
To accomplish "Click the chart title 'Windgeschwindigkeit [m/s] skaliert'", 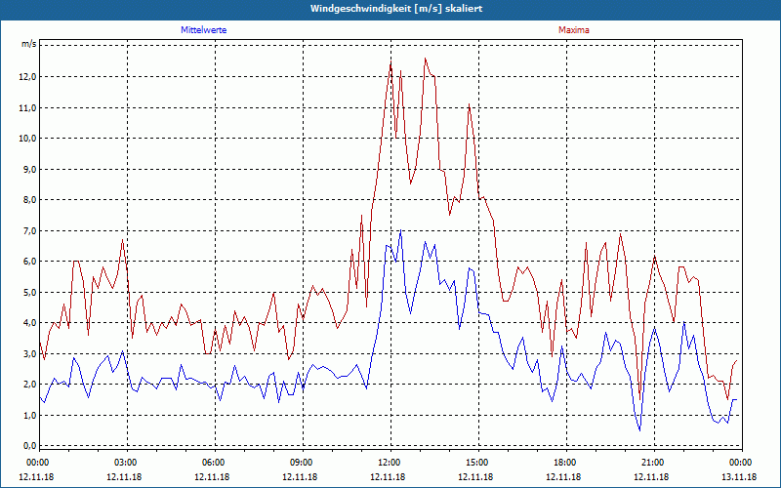I will point(396,9).
